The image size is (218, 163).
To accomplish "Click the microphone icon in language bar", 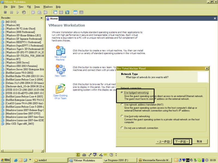I will (90, 155).
